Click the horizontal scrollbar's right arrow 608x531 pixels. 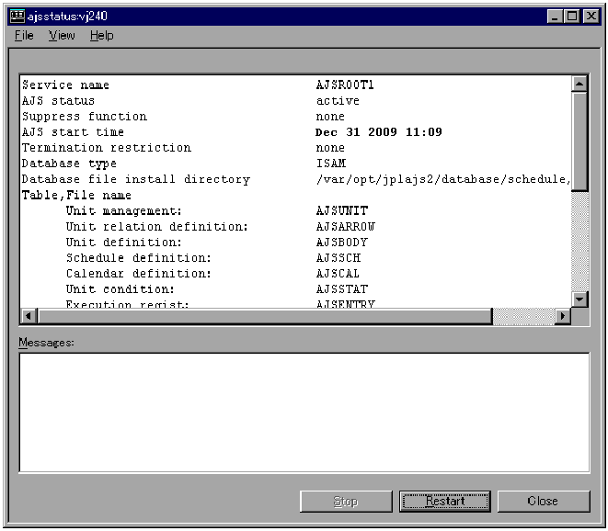pyautogui.click(x=563, y=316)
